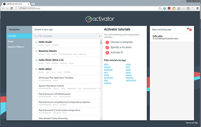Click the template list scroll down arrow
201x127 pixels.
coord(101,119)
